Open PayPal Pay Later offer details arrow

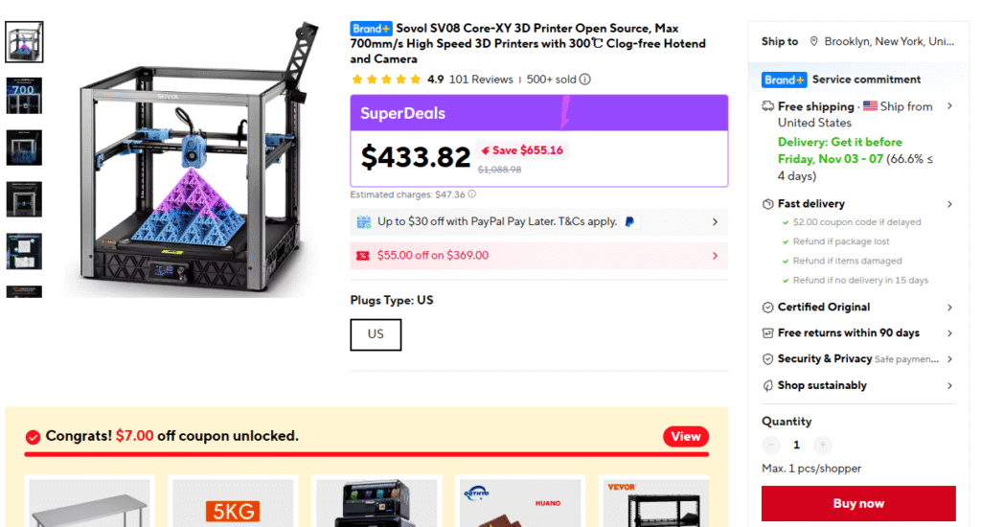point(715,222)
